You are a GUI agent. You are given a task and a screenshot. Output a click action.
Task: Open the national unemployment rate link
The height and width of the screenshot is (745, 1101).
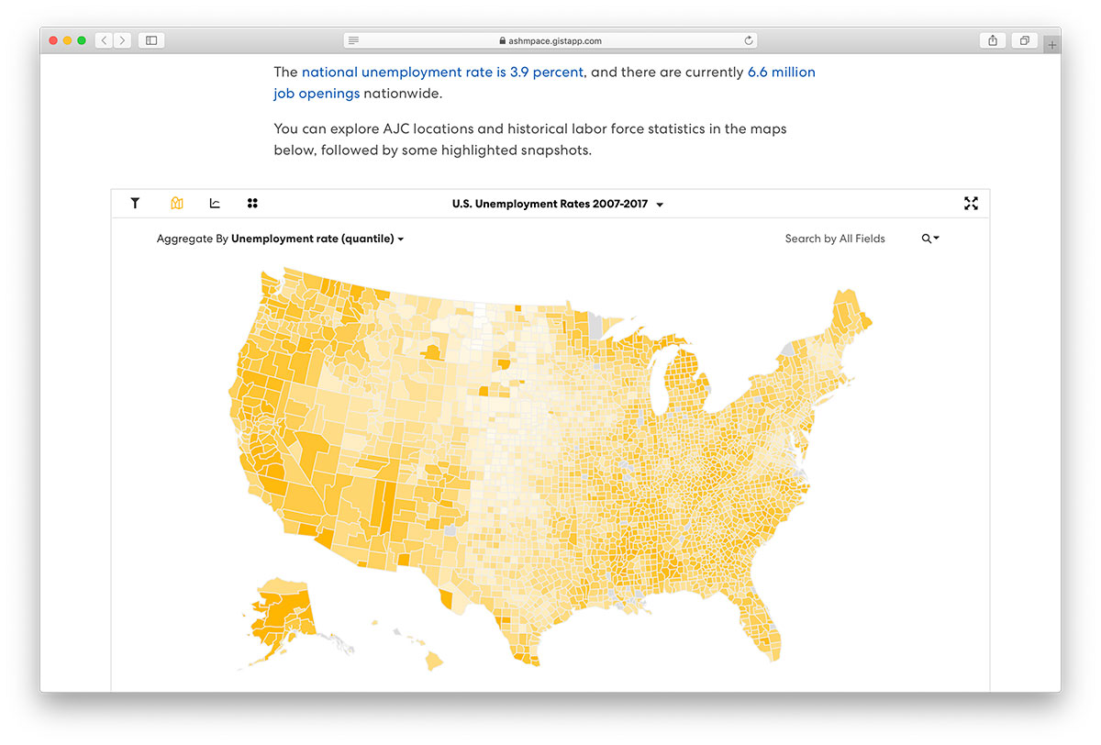[x=442, y=72]
